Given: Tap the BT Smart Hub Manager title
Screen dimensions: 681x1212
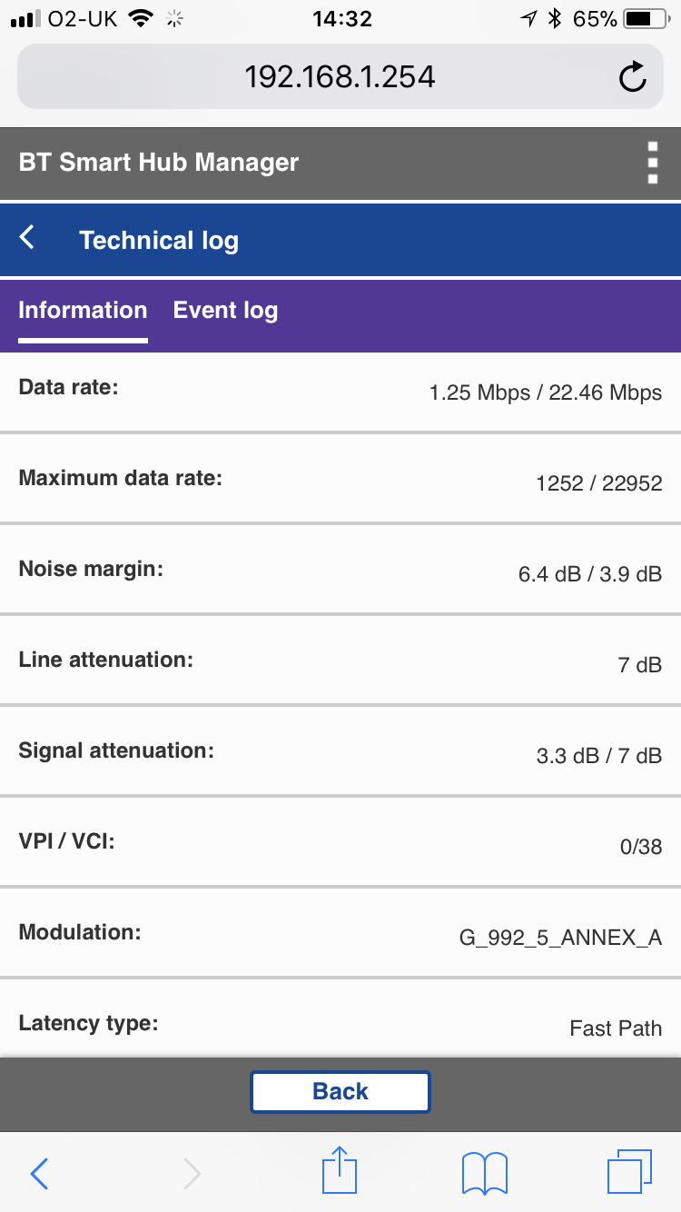Looking at the screenshot, I should point(159,163).
